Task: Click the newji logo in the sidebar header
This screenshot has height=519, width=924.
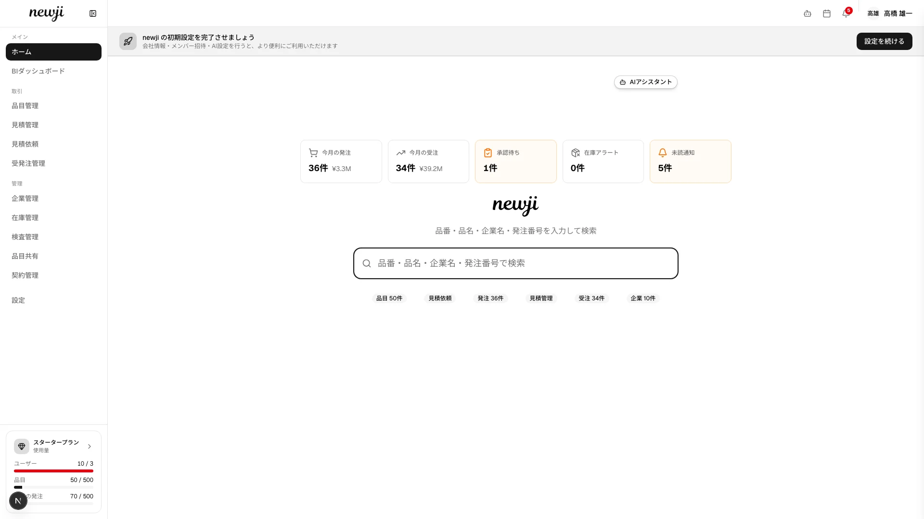Action: [x=47, y=13]
